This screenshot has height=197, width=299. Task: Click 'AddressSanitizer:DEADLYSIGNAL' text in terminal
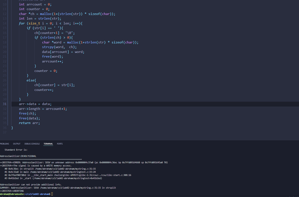(x=18, y=156)
